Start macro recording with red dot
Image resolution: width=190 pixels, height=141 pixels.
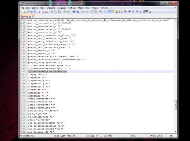pos(126,12)
